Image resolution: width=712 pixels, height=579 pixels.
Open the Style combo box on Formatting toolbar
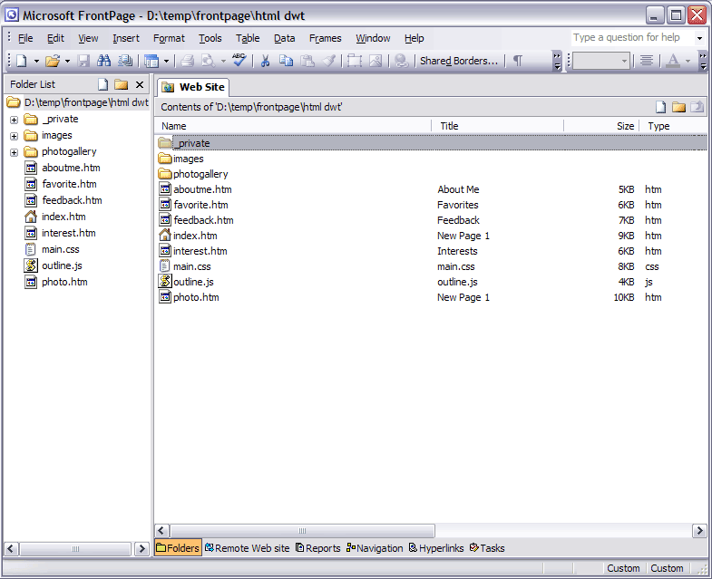(601, 61)
